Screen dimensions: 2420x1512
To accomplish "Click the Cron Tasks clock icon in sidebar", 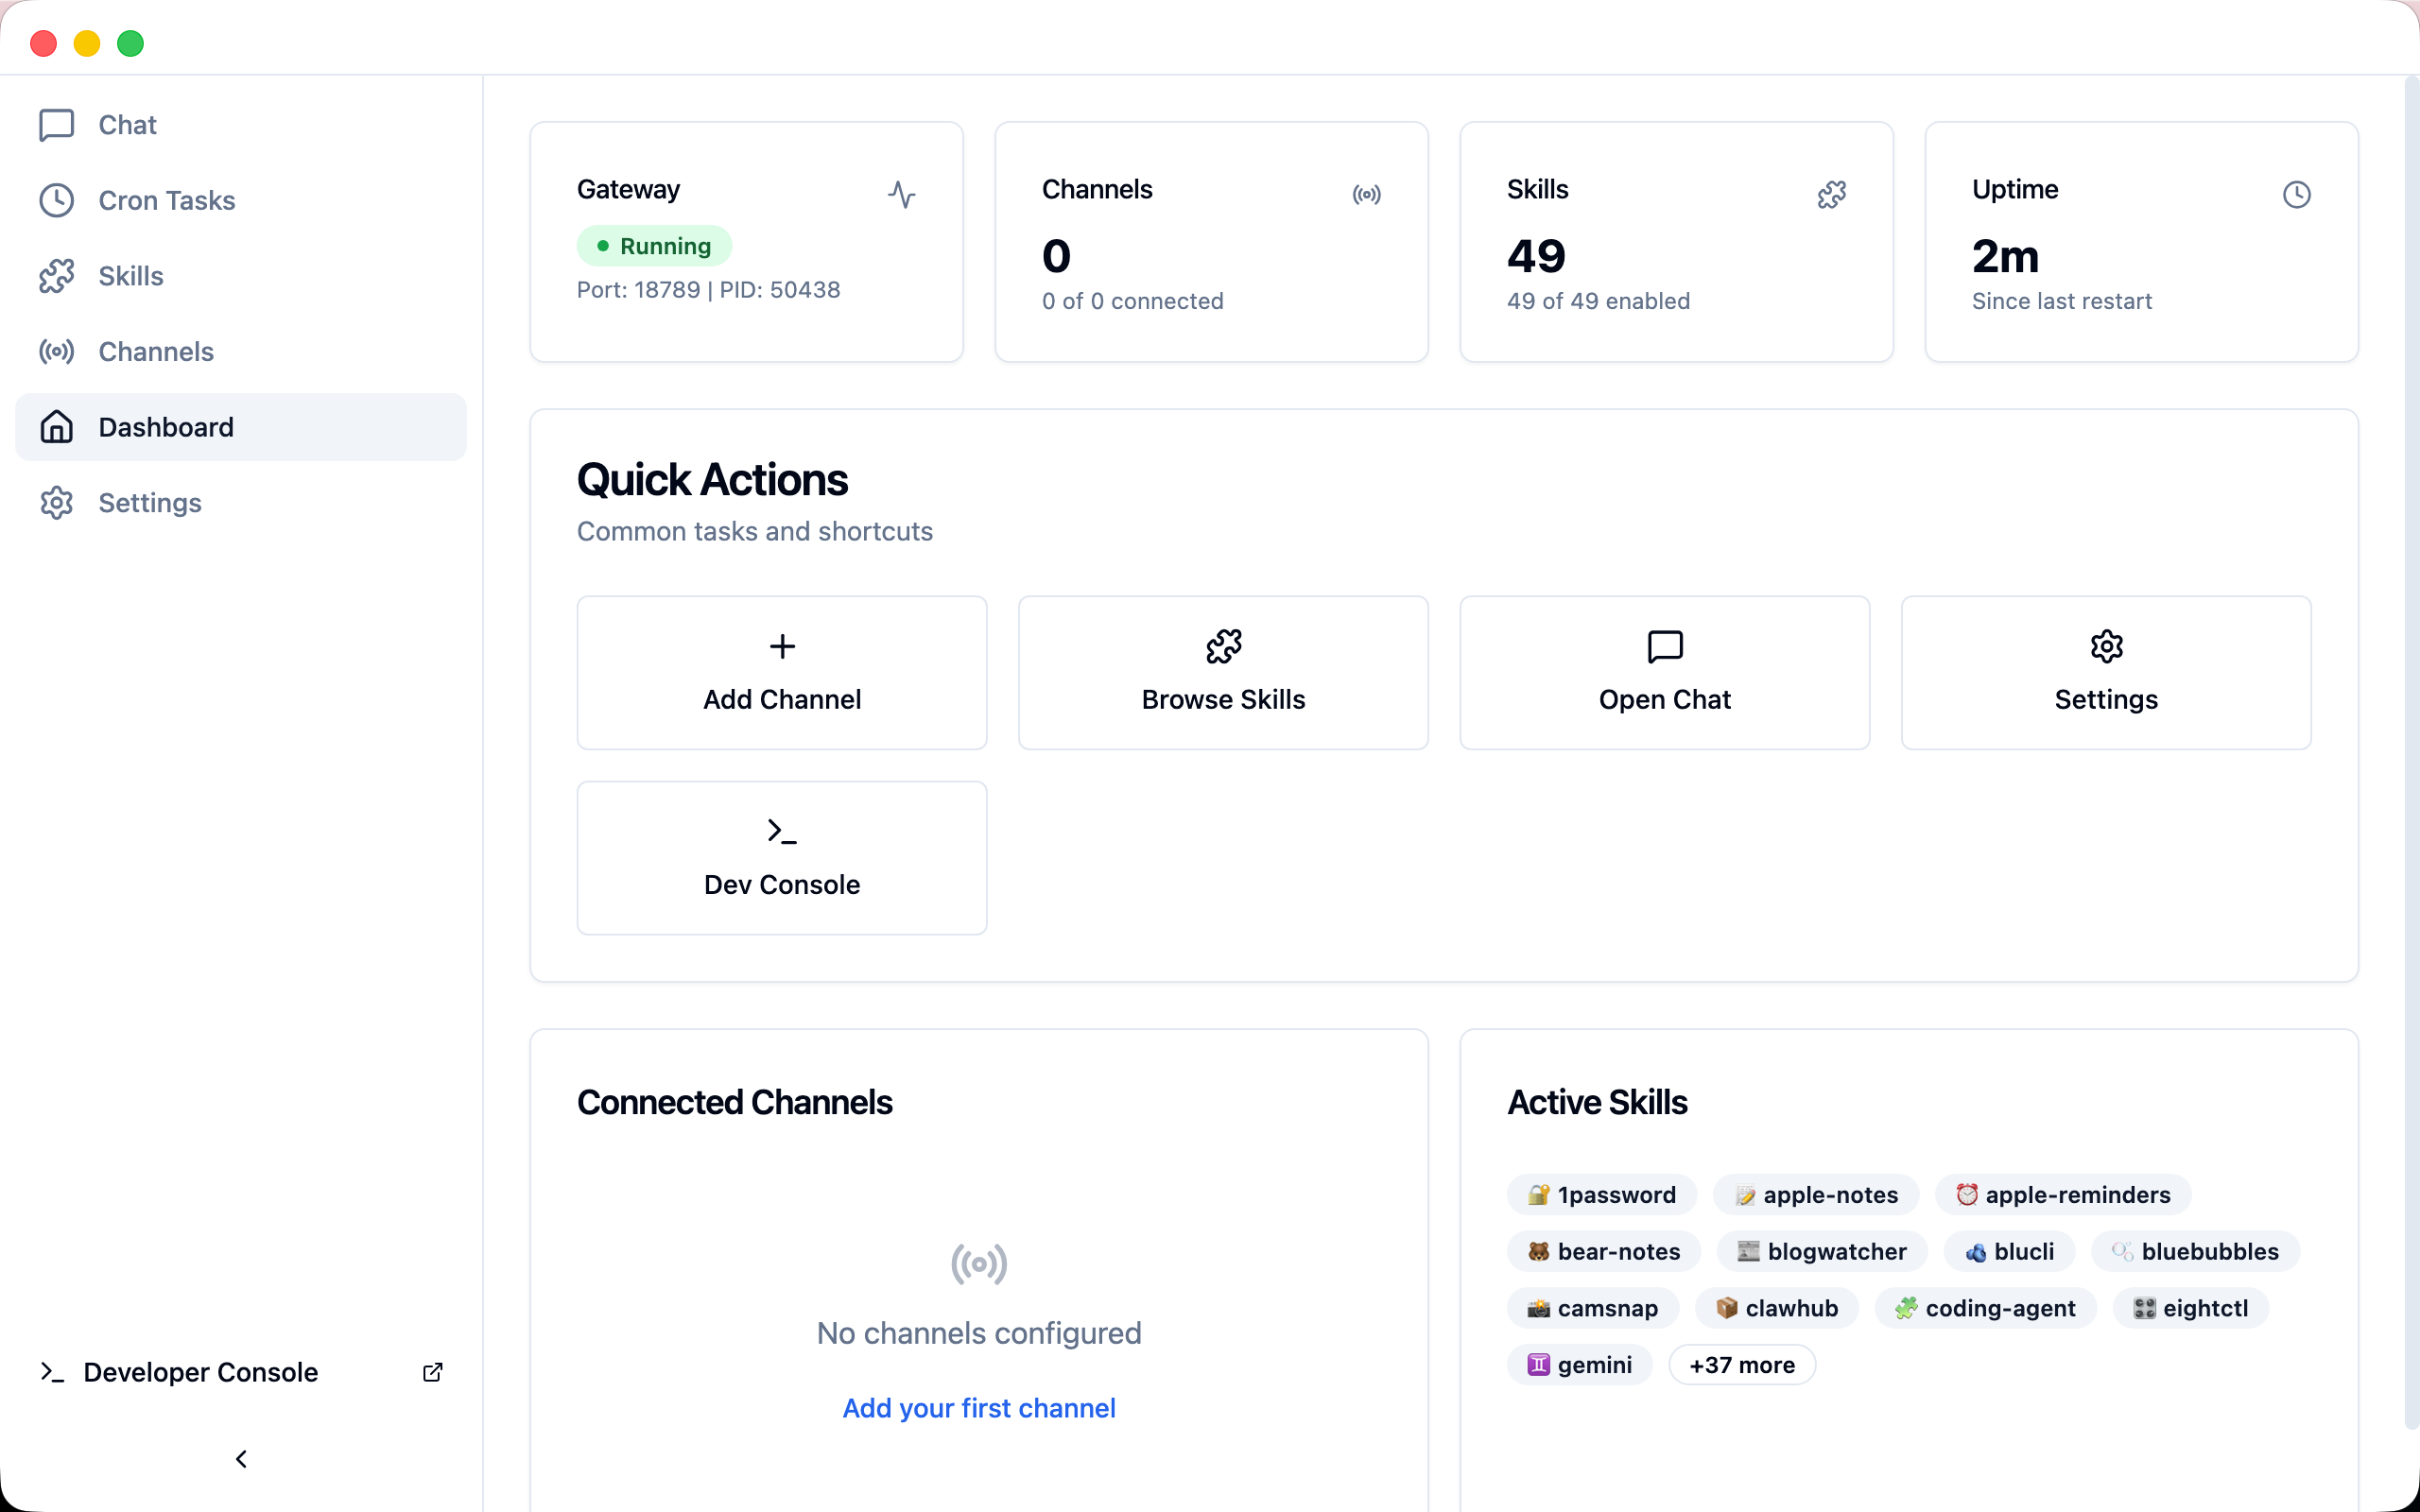I will click(x=56, y=200).
